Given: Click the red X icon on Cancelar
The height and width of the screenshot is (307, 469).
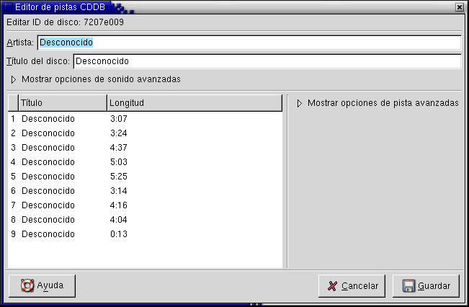Looking at the screenshot, I should (332, 286).
